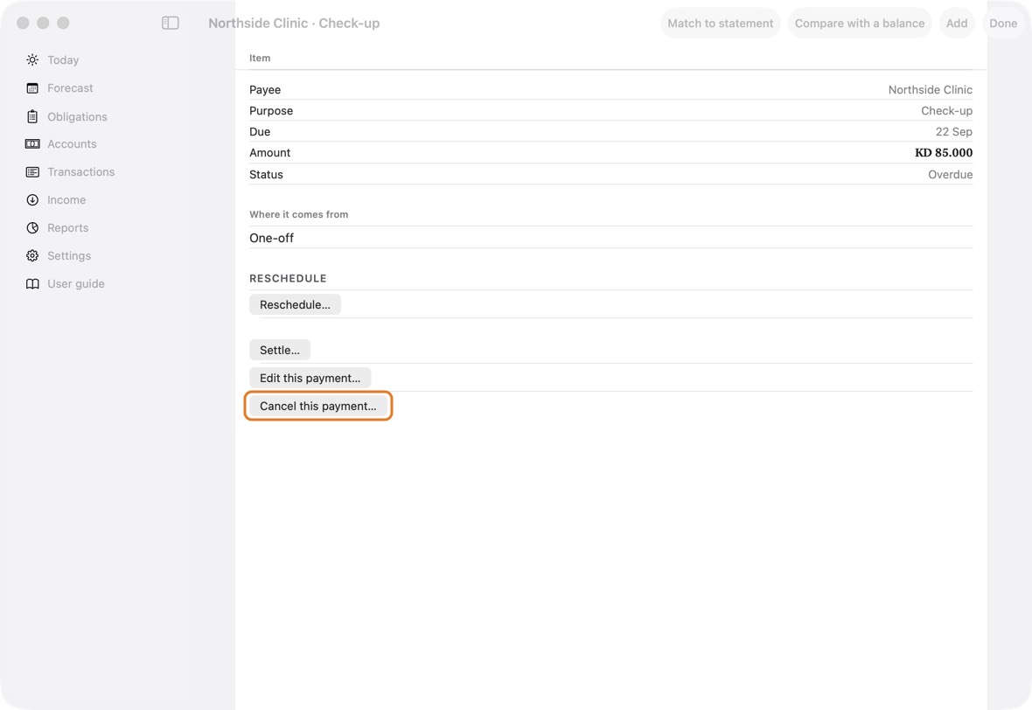The image size is (1032, 710).
Task: Toggle the sidebar panel icon
Action: click(171, 23)
